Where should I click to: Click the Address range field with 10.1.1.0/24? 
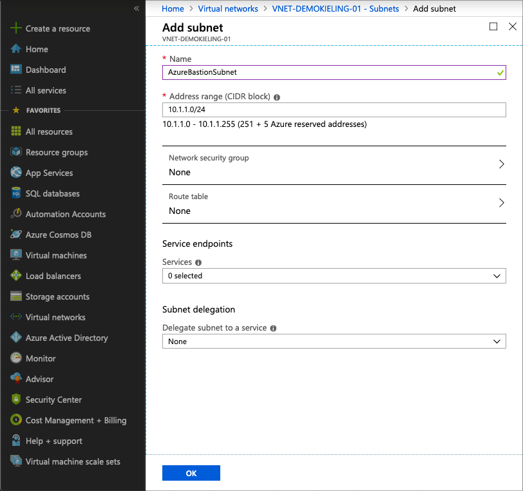334,110
